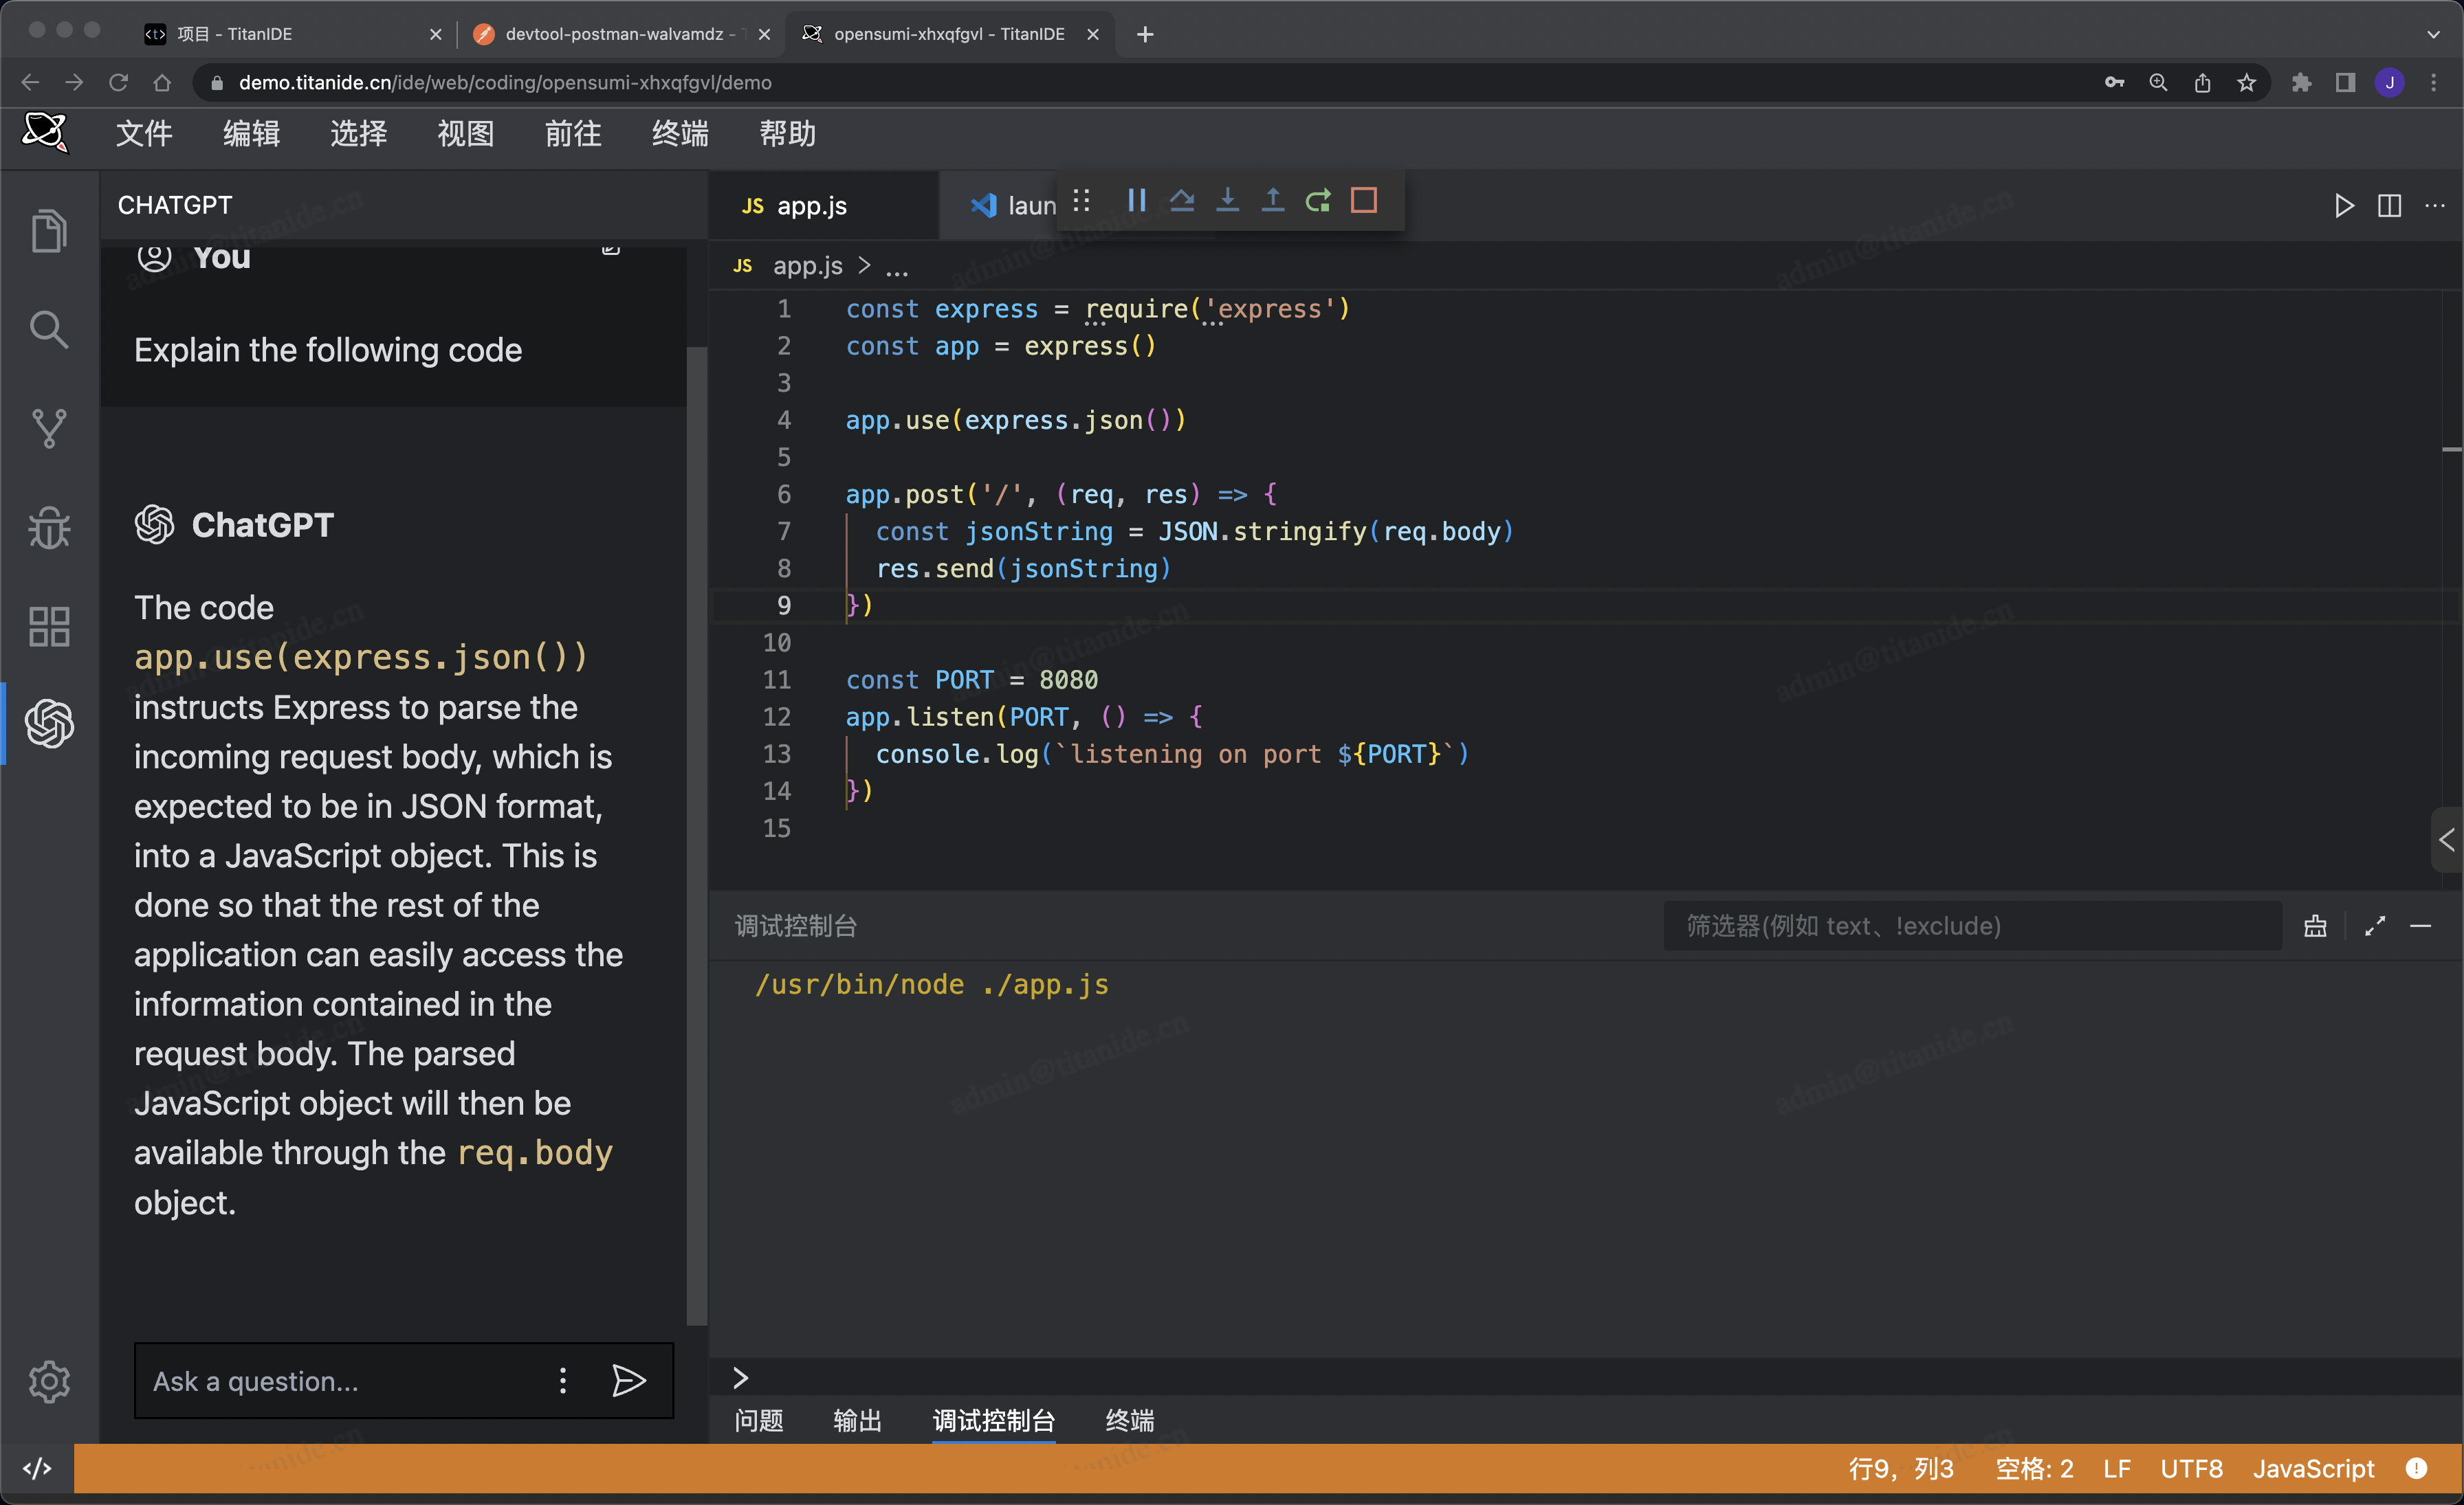Switch to the 输出 panel tab
This screenshot has height=1505, width=2464.
(x=857, y=1420)
